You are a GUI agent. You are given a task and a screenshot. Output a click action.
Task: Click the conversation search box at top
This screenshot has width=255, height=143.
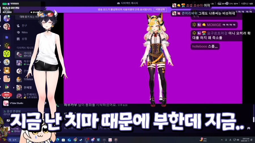[27, 17]
